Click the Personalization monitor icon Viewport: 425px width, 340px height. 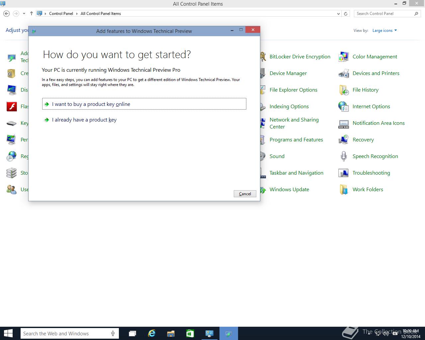click(x=12, y=140)
